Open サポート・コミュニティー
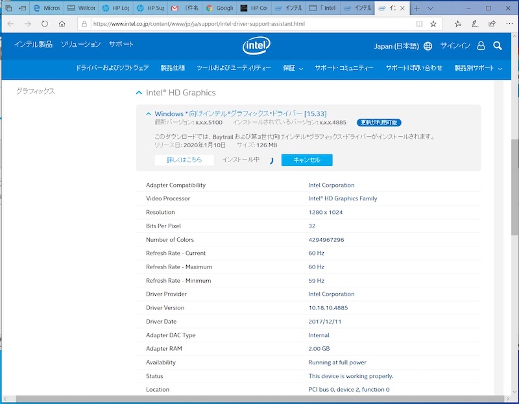 pyautogui.click(x=344, y=68)
